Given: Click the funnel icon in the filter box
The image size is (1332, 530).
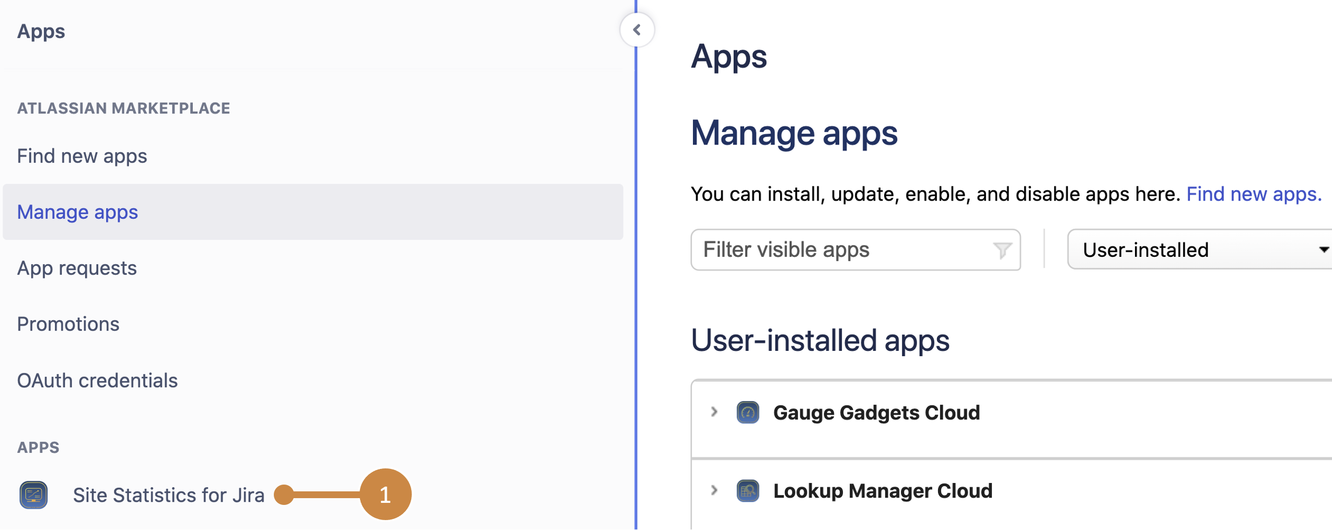Looking at the screenshot, I should click(x=1001, y=250).
